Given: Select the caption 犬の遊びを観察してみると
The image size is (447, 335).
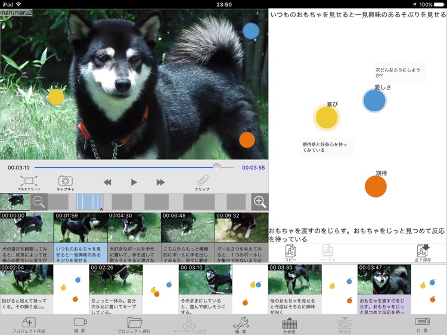Looking at the screenshot, I should click(27, 252).
